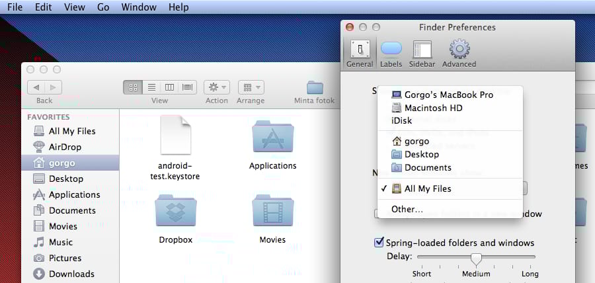Open the Window menu
The height and width of the screenshot is (283, 595).
pos(139,7)
